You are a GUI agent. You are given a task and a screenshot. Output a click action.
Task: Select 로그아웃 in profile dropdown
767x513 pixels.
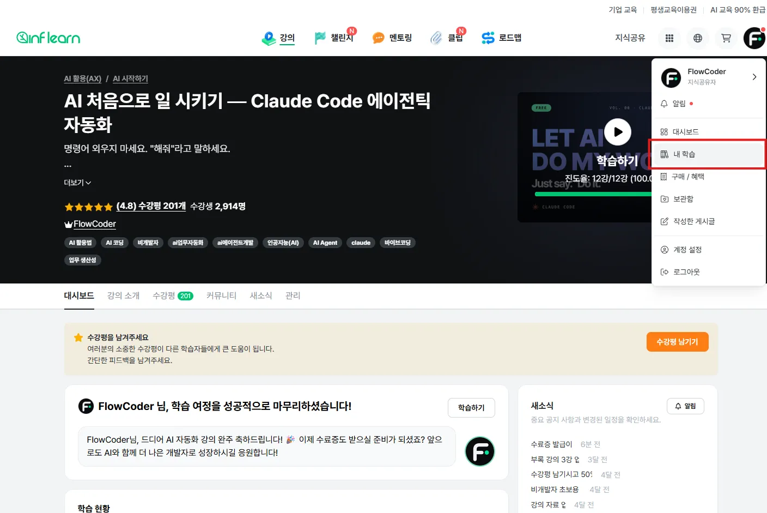pyautogui.click(x=709, y=272)
